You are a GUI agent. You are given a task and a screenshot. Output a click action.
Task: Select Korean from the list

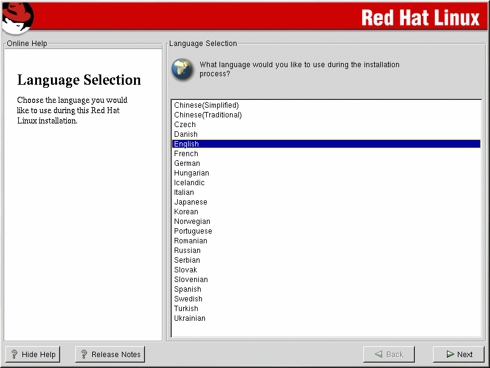pyautogui.click(x=186, y=212)
